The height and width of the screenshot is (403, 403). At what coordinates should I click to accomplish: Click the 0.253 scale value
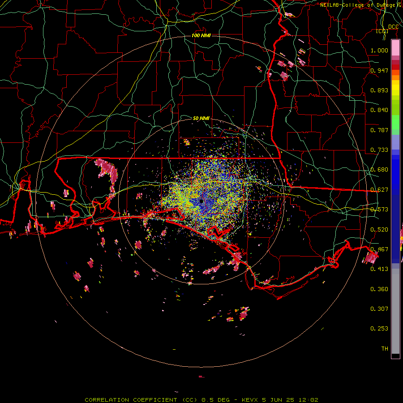pos(379,329)
